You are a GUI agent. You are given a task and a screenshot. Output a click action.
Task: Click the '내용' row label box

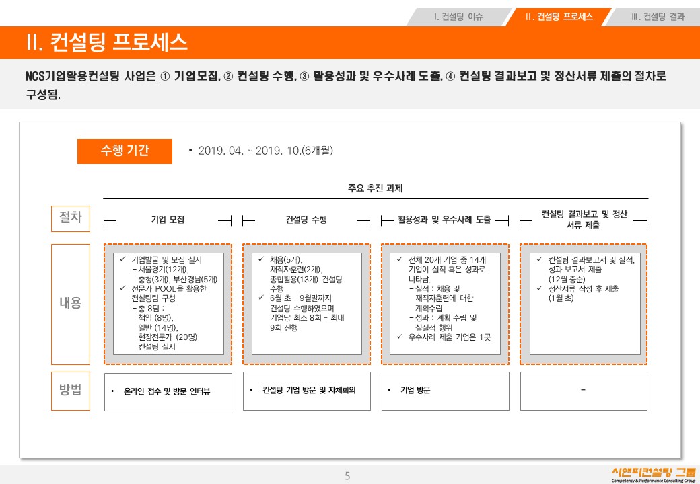pos(71,304)
